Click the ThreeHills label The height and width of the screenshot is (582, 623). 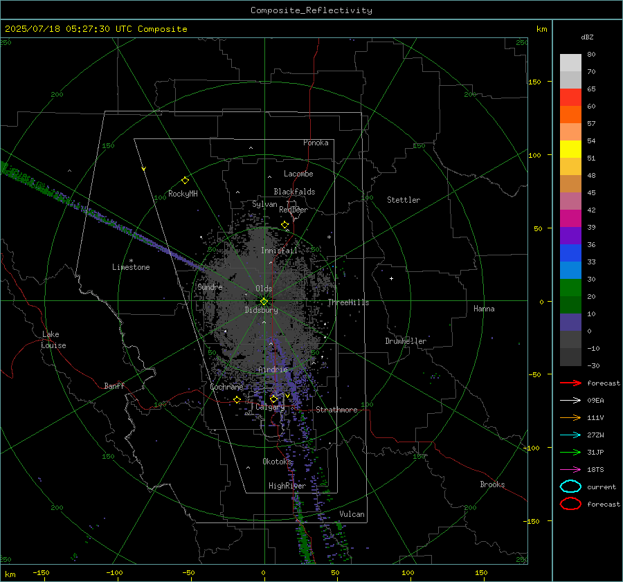pos(348,302)
